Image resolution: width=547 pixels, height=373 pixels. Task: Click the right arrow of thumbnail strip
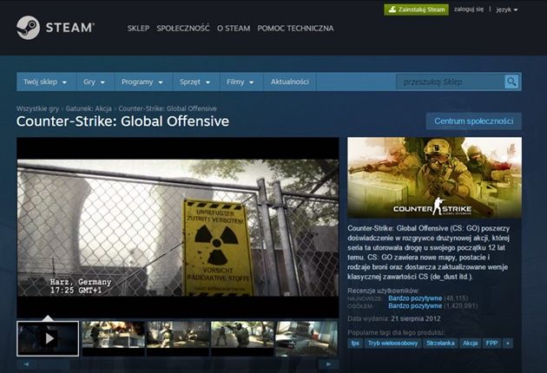(x=328, y=364)
